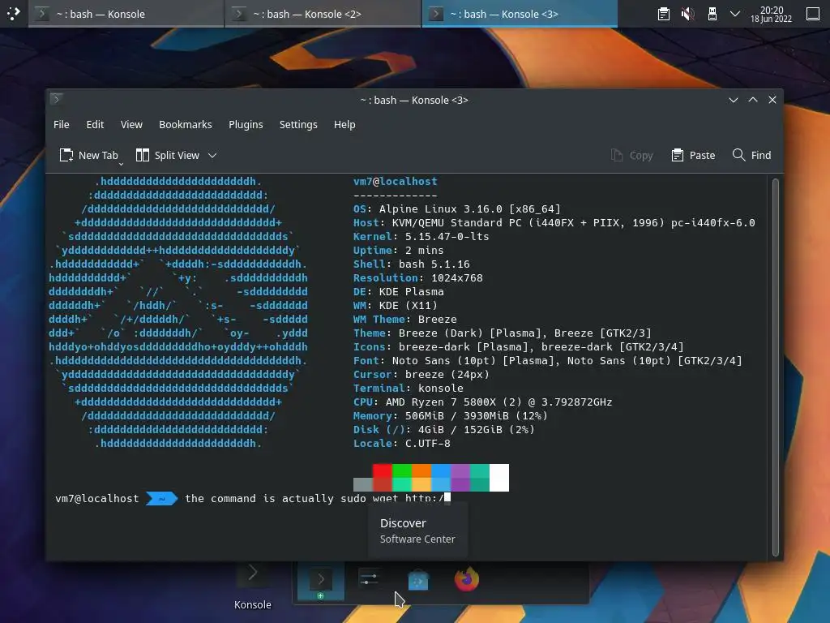Screen dimensions: 830x623
Task: Click the 'Kernel: 5.15.47-0-lts' line
Action: (421, 236)
